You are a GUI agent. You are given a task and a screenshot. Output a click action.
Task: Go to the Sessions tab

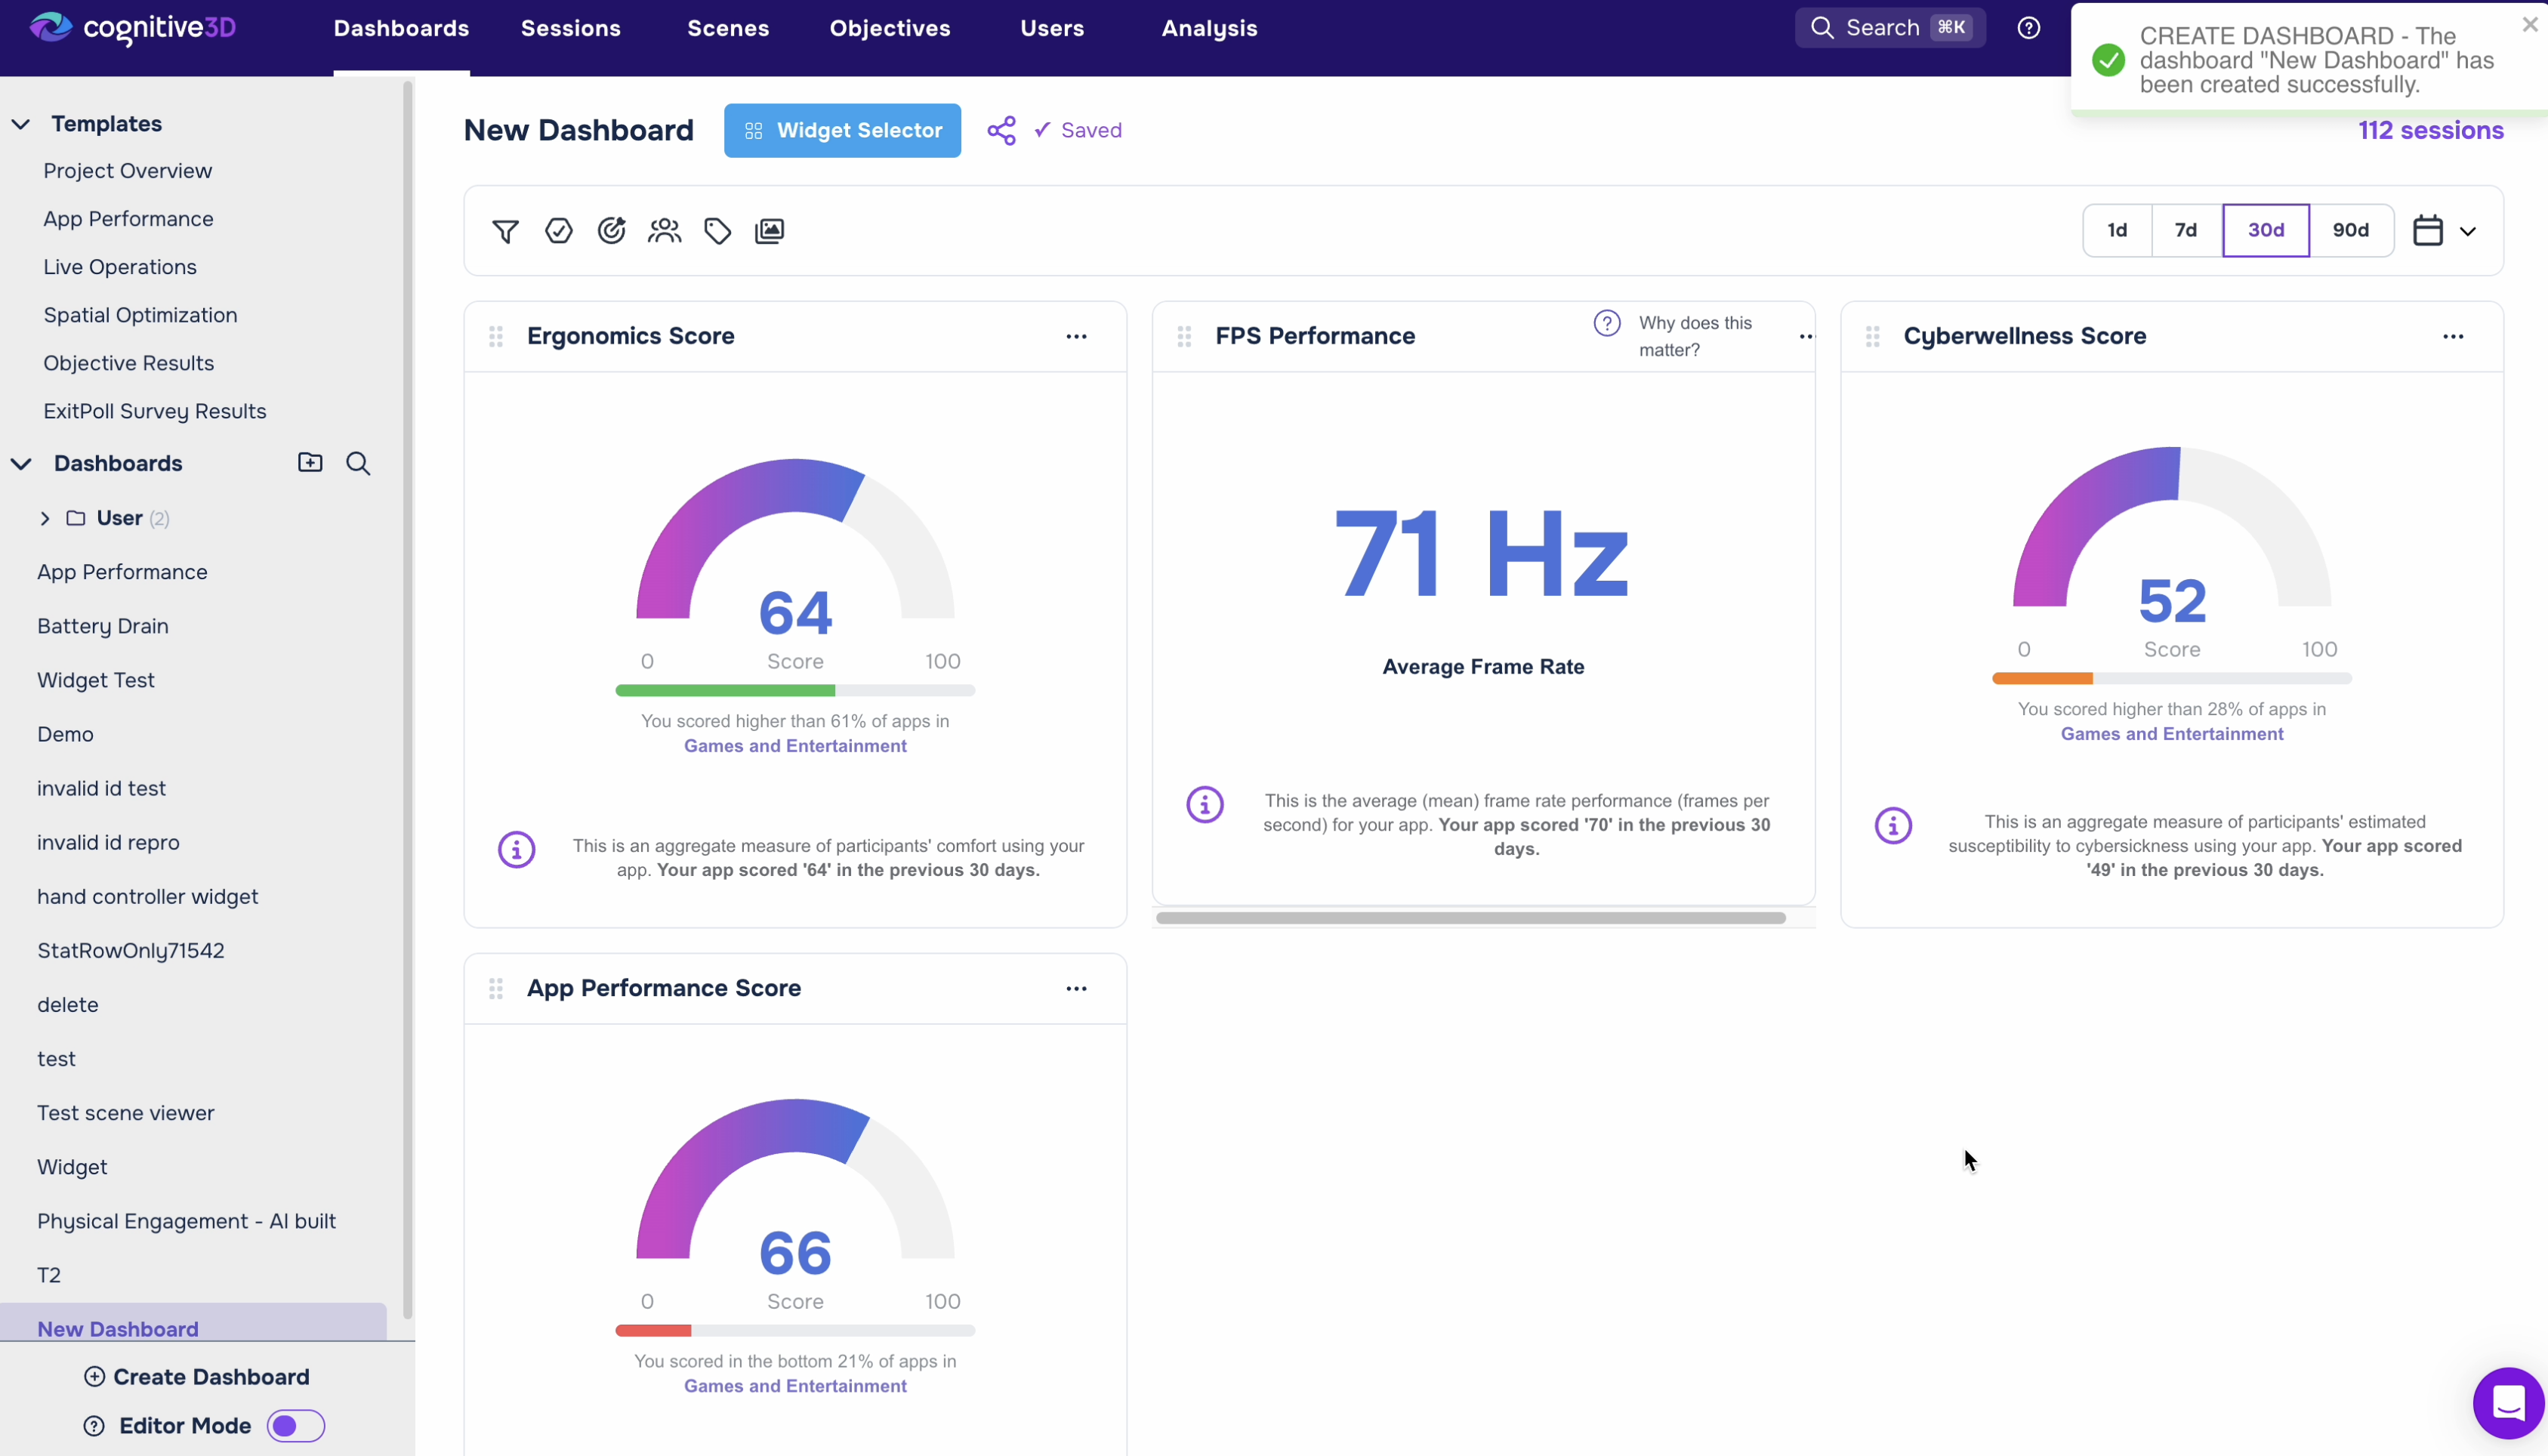pos(571,28)
